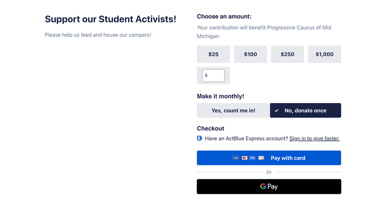Screen dimensions: 366x206
Task: Focus the custom dollar amount field
Action: pyautogui.click(x=213, y=76)
